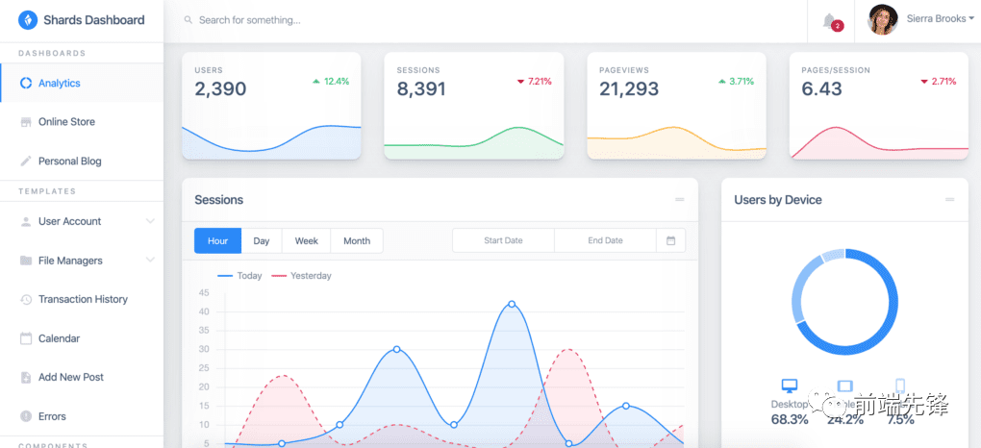
Task: Open Analytics dashboard menu item
Action: click(82, 83)
